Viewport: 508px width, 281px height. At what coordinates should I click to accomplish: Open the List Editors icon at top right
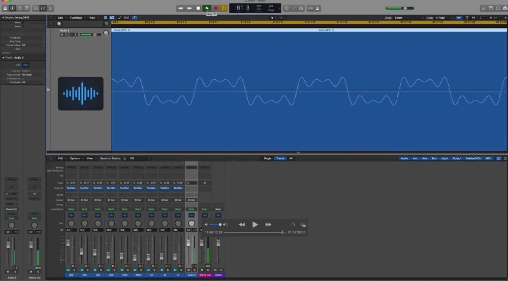click(x=484, y=8)
